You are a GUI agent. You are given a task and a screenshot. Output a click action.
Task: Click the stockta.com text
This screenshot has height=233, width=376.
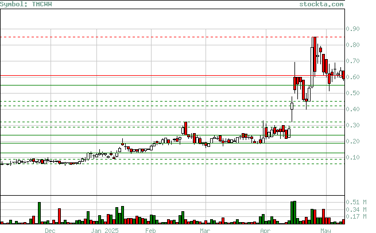321,4
